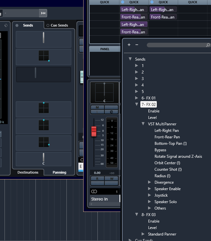Image resolution: width=211 pixels, height=241 pixels.
Task: Select Front-Rear Pan parameter in tree
Action: [167, 137]
